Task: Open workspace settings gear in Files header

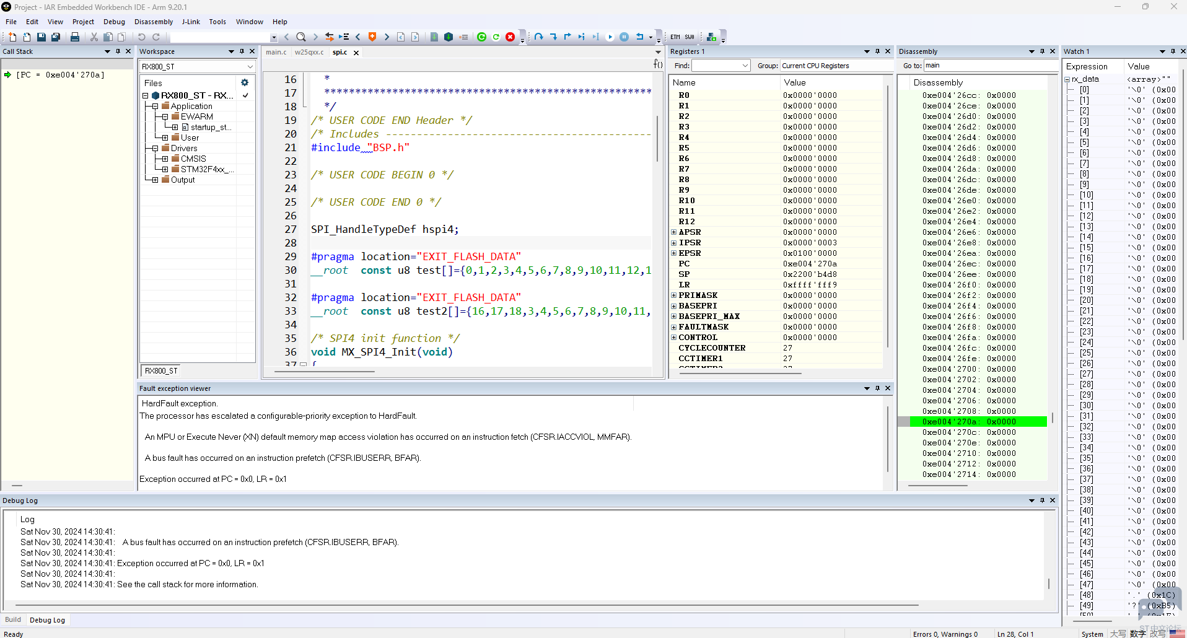Action: 245,82
